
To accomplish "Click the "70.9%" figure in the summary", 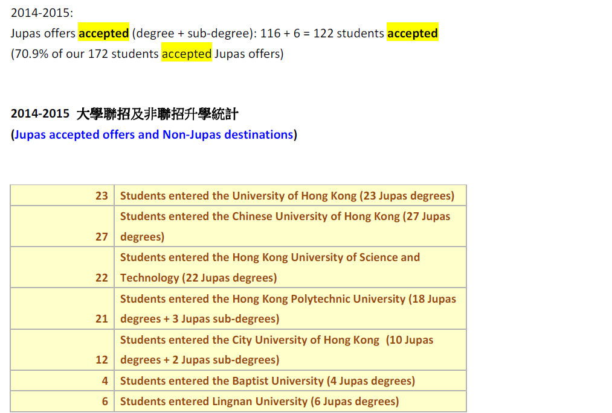I will (x=31, y=54).
